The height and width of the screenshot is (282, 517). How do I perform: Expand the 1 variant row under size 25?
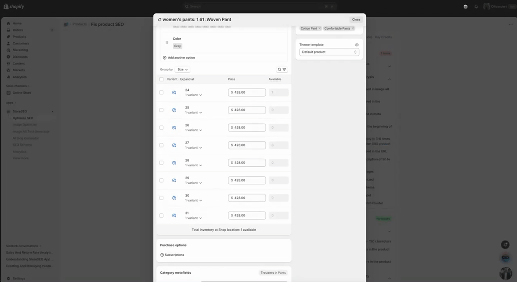coord(193,112)
